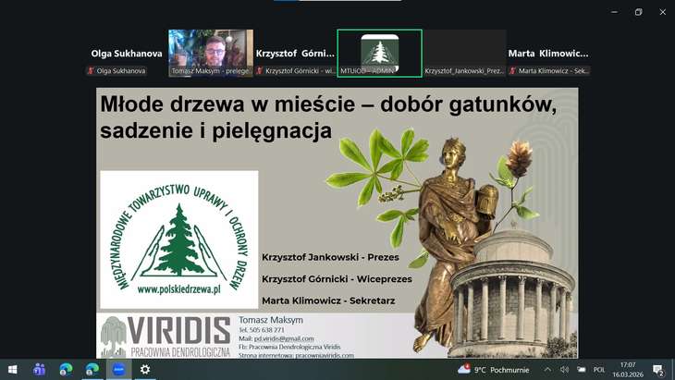
Task: Click the battery icon in system tray
Action: click(x=582, y=369)
